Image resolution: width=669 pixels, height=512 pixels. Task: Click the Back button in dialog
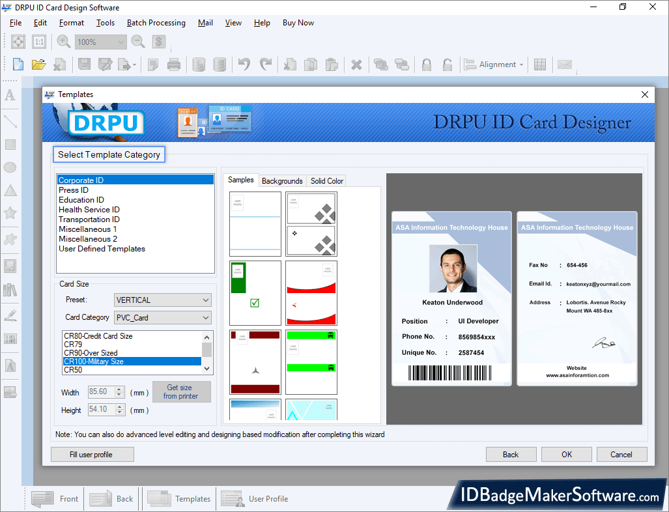point(511,455)
